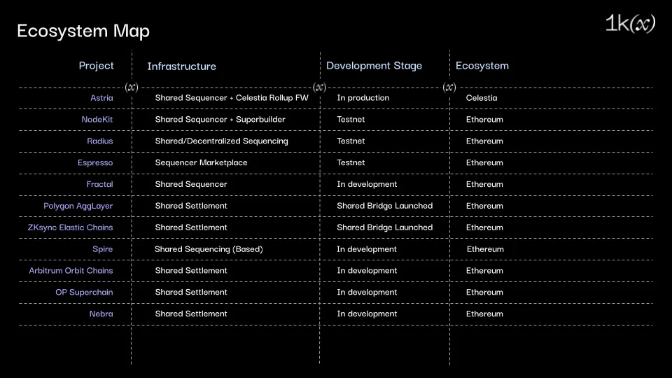Click the Arbitrum Orbit Chains project
Image resolution: width=672 pixels, height=378 pixels.
click(71, 271)
